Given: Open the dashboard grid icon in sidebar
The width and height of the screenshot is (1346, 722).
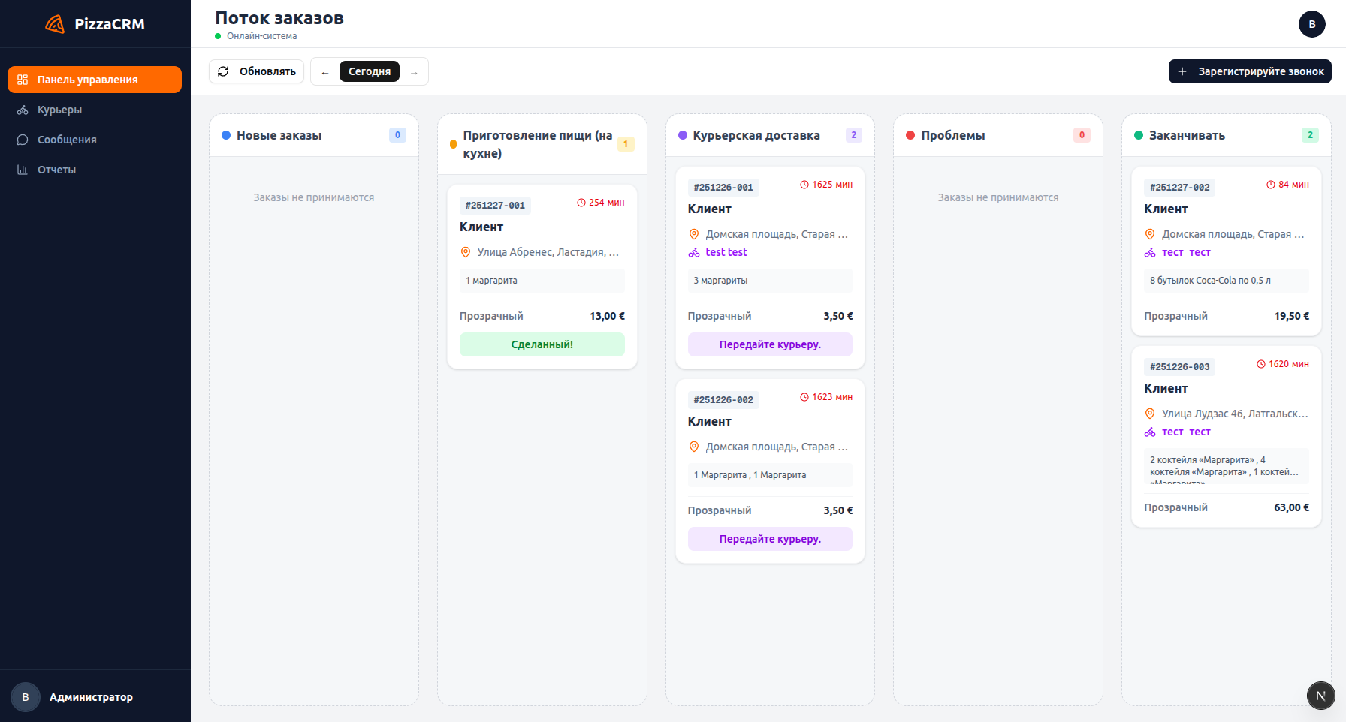Looking at the screenshot, I should tap(23, 79).
